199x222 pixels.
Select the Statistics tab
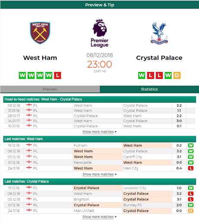149,89
